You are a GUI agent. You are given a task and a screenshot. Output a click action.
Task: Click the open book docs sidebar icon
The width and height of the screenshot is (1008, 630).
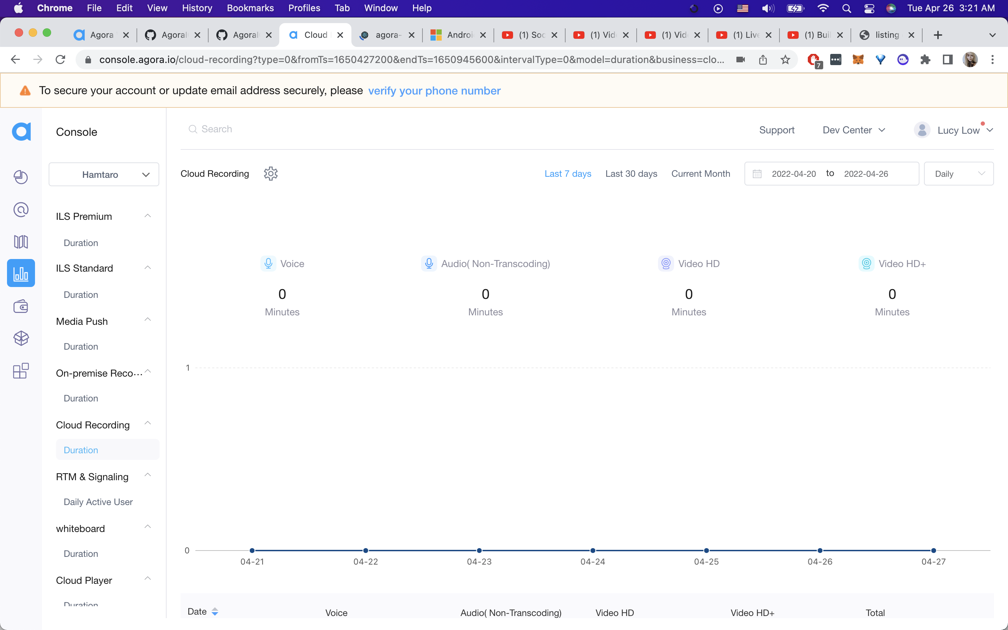tap(21, 241)
